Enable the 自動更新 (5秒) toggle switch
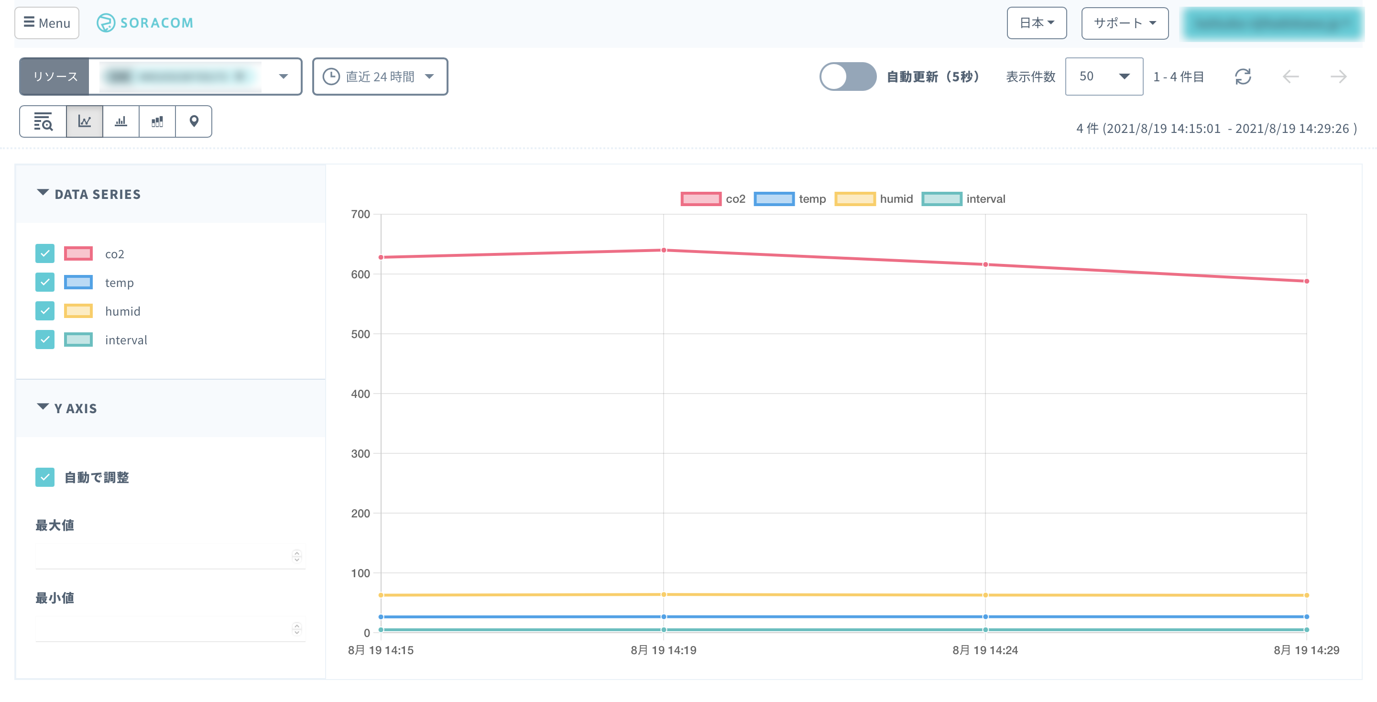This screenshot has width=1377, height=702. tap(847, 77)
